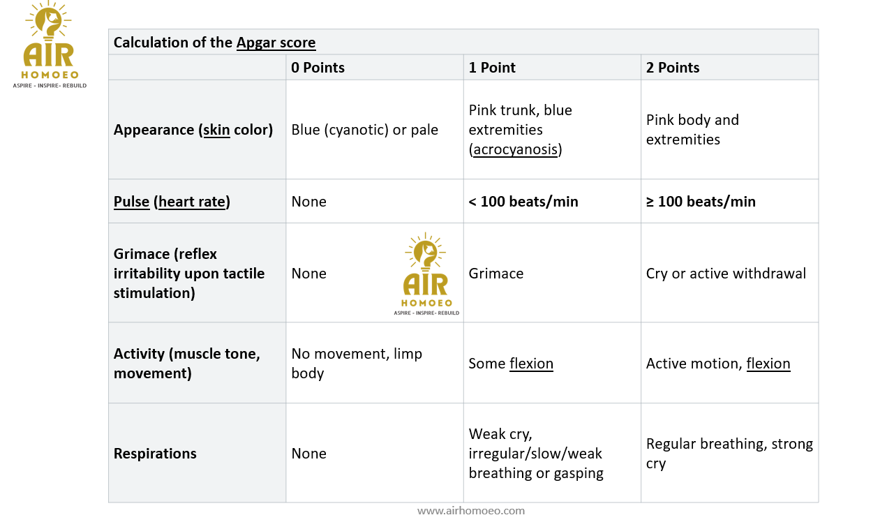Click the 'Cry or active withdrawal' cell
The width and height of the screenshot is (887, 529).
click(x=729, y=274)
